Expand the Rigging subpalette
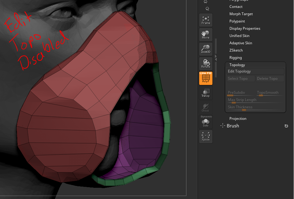Viewport: 294px width, 199px height. [236, 58]
